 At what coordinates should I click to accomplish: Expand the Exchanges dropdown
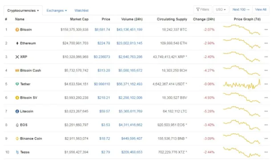(56, 11)
